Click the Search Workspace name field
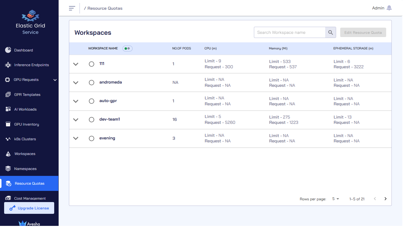 [289, 33]
